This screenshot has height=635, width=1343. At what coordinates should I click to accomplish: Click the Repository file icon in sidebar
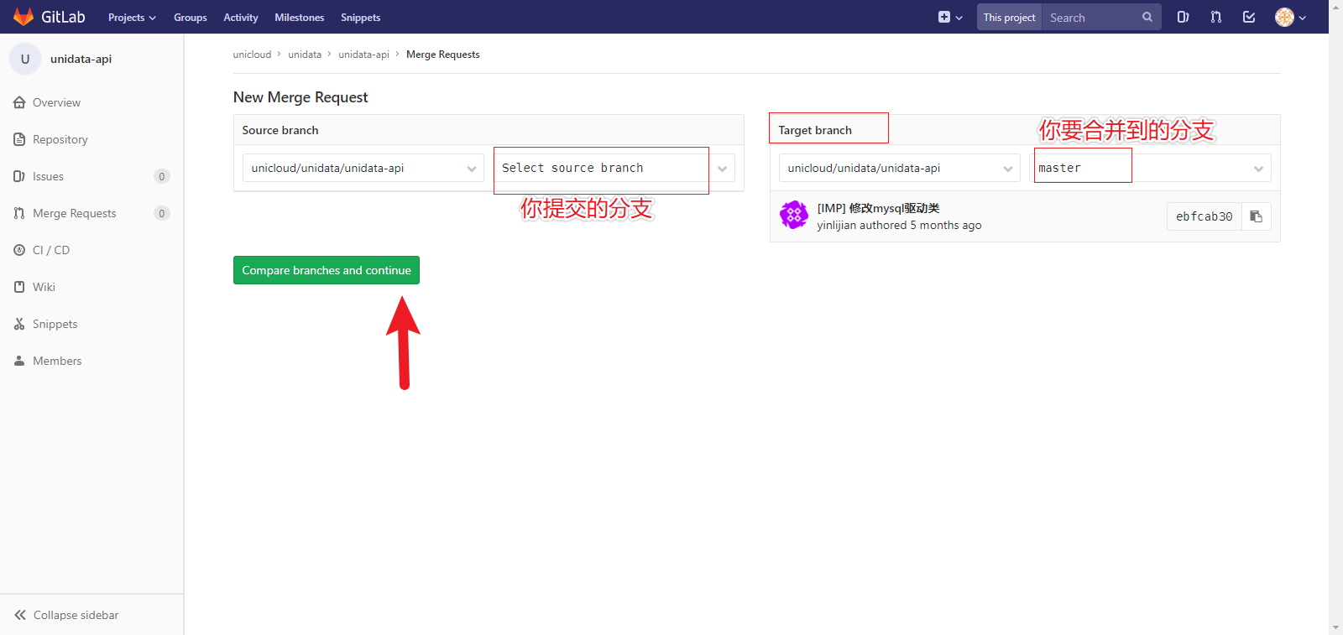19,139
